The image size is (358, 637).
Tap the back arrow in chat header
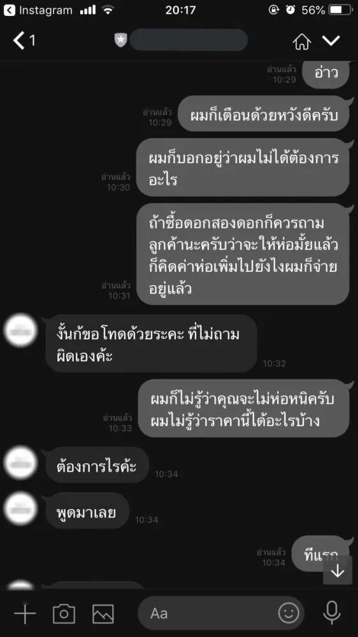tap(19, 41)
